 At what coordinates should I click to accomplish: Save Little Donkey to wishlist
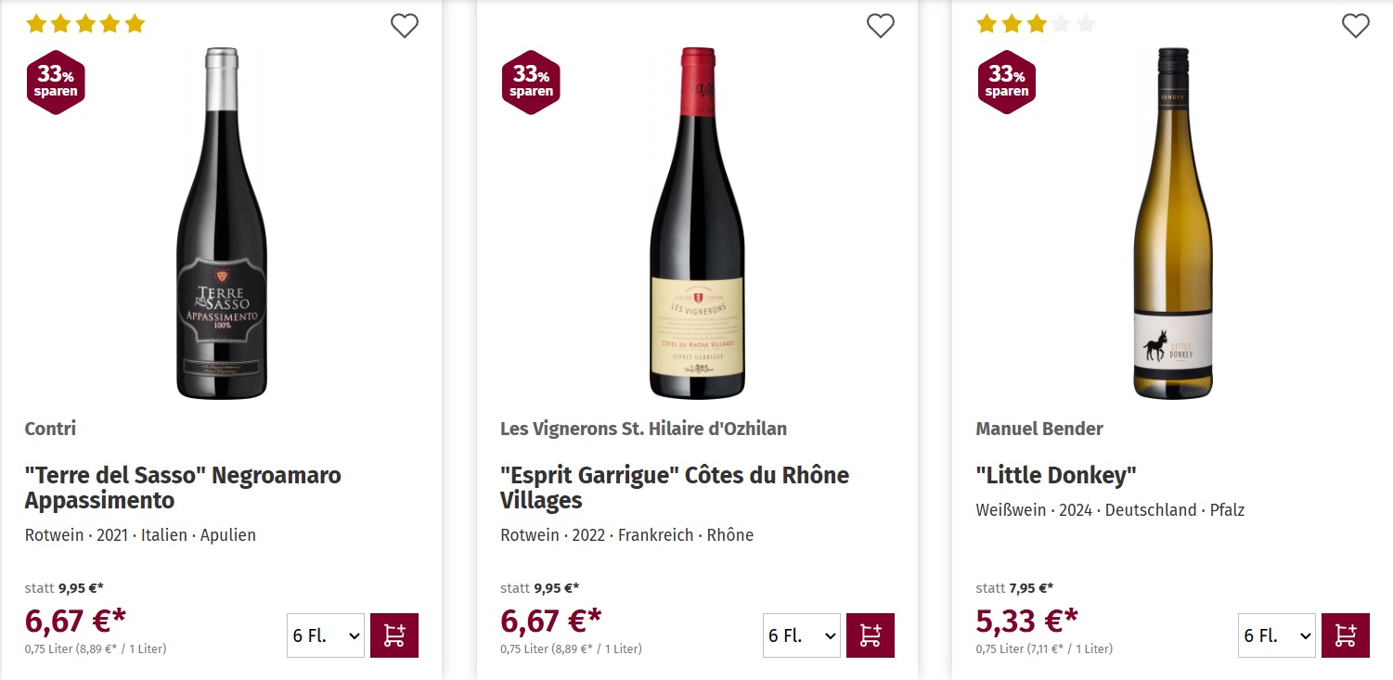(x=1355, y=26)
